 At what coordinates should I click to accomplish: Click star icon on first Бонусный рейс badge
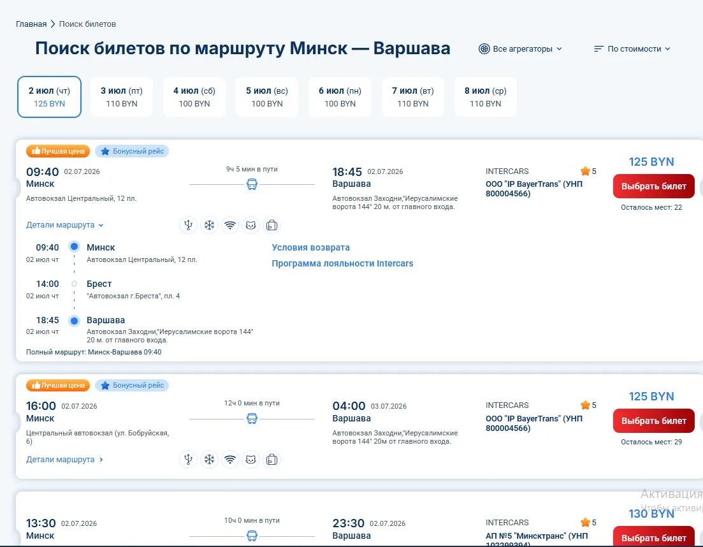[105, 151]
